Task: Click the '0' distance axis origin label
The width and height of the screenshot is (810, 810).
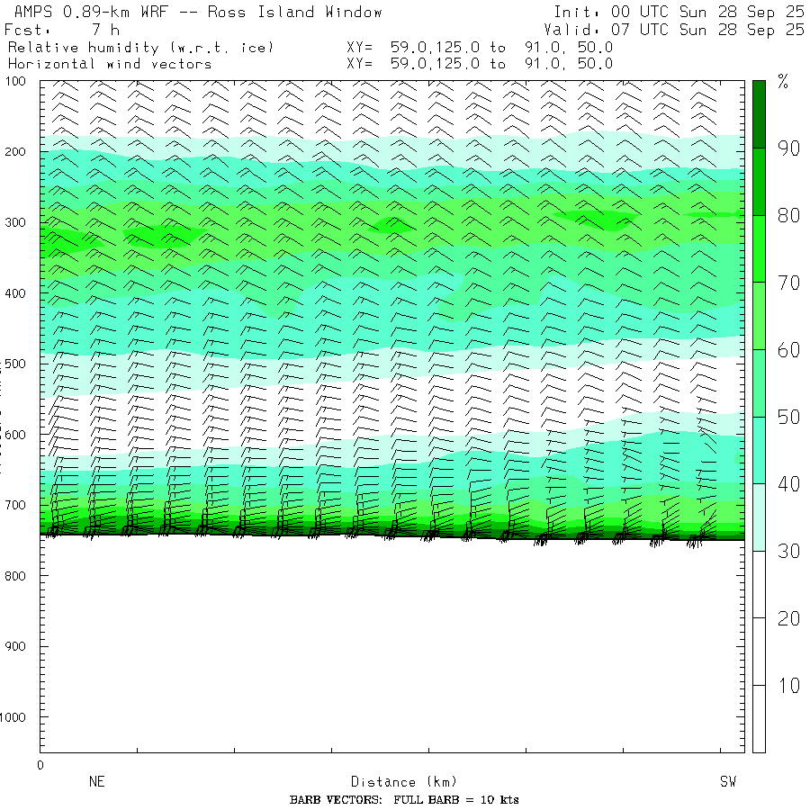Action: 40,765
